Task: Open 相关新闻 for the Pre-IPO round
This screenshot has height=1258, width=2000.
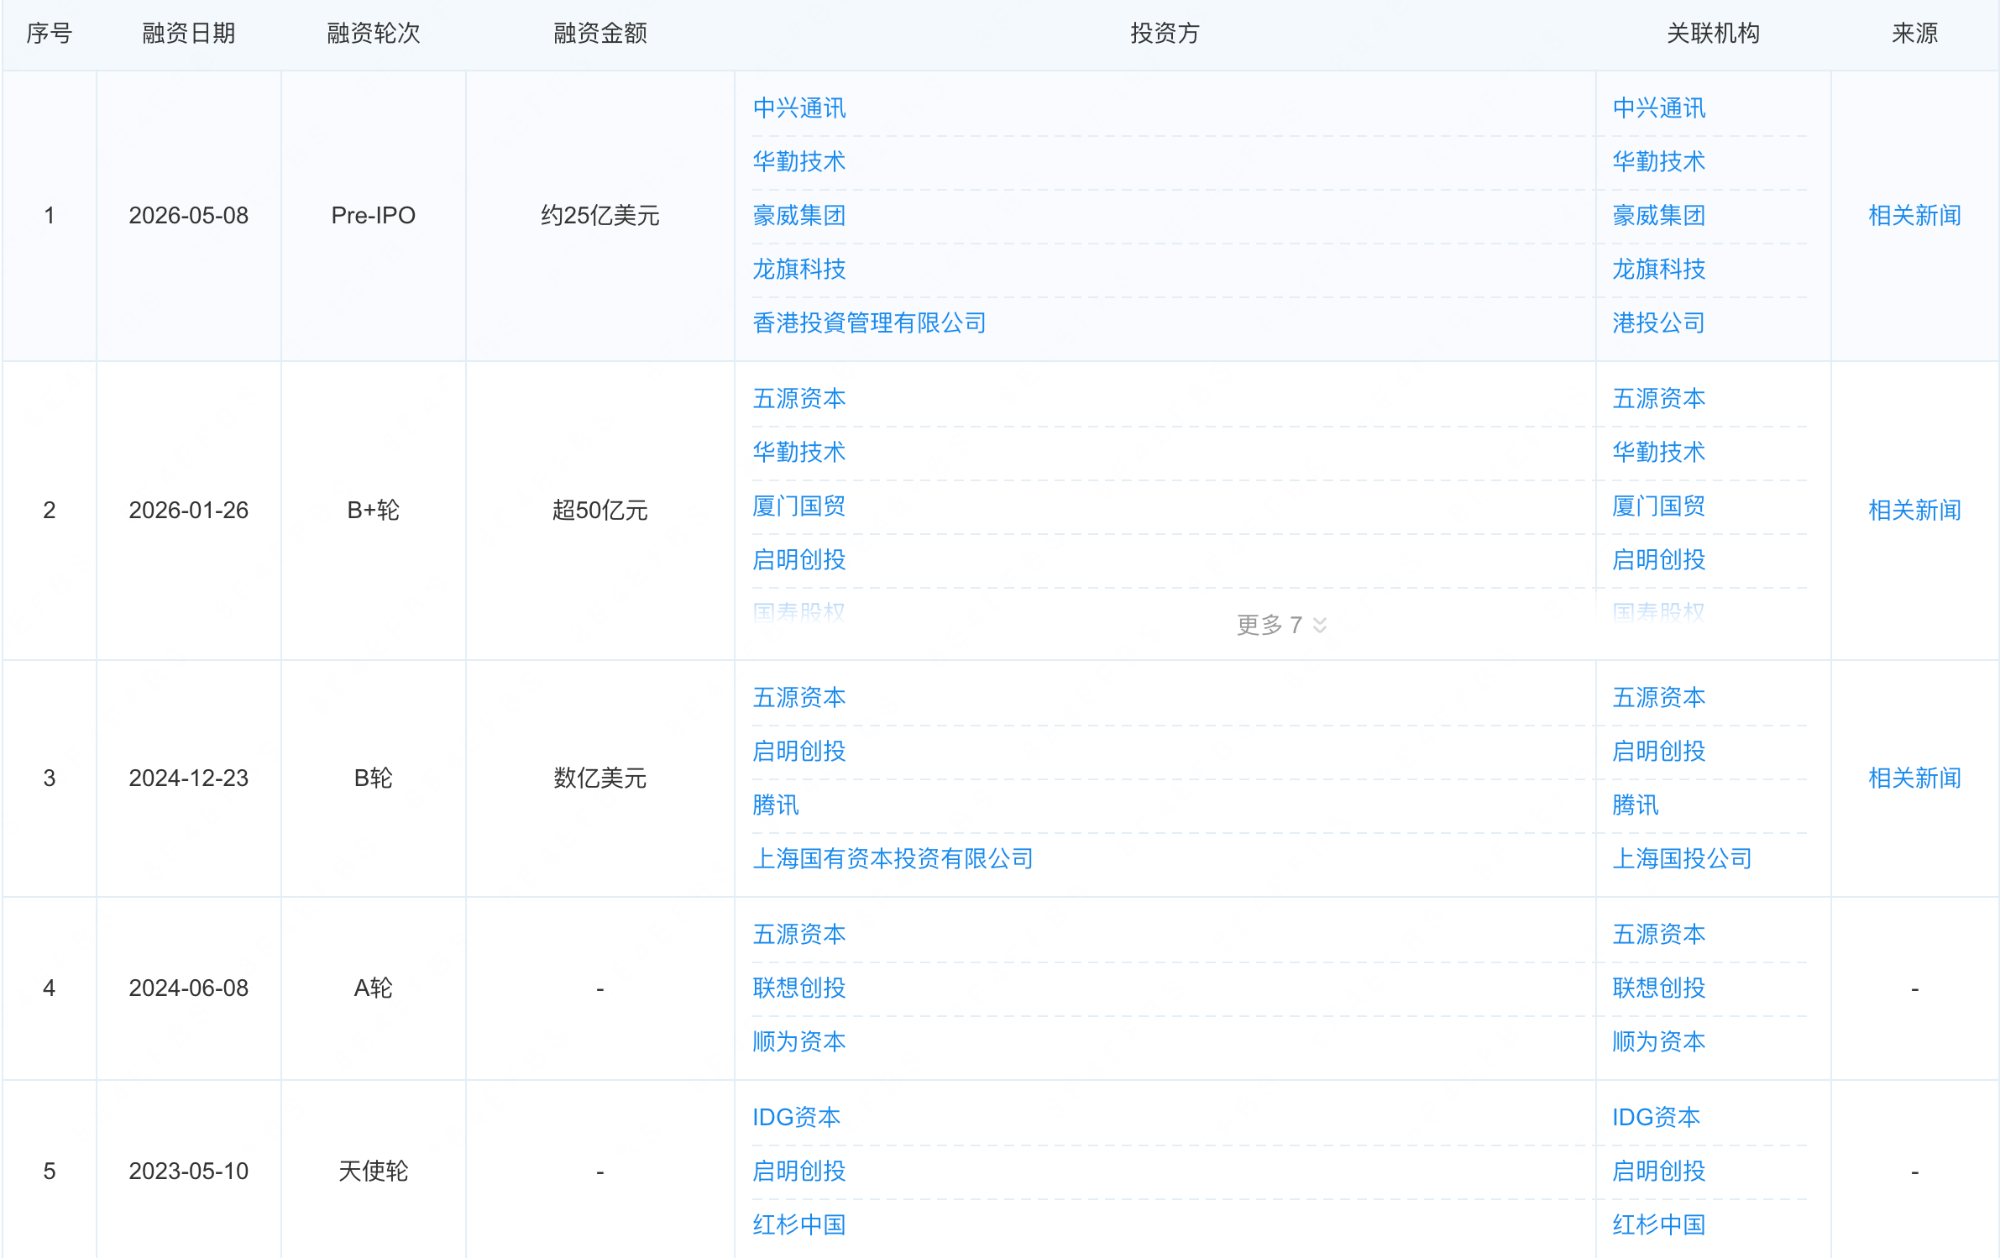Action: coord(1914,216)
